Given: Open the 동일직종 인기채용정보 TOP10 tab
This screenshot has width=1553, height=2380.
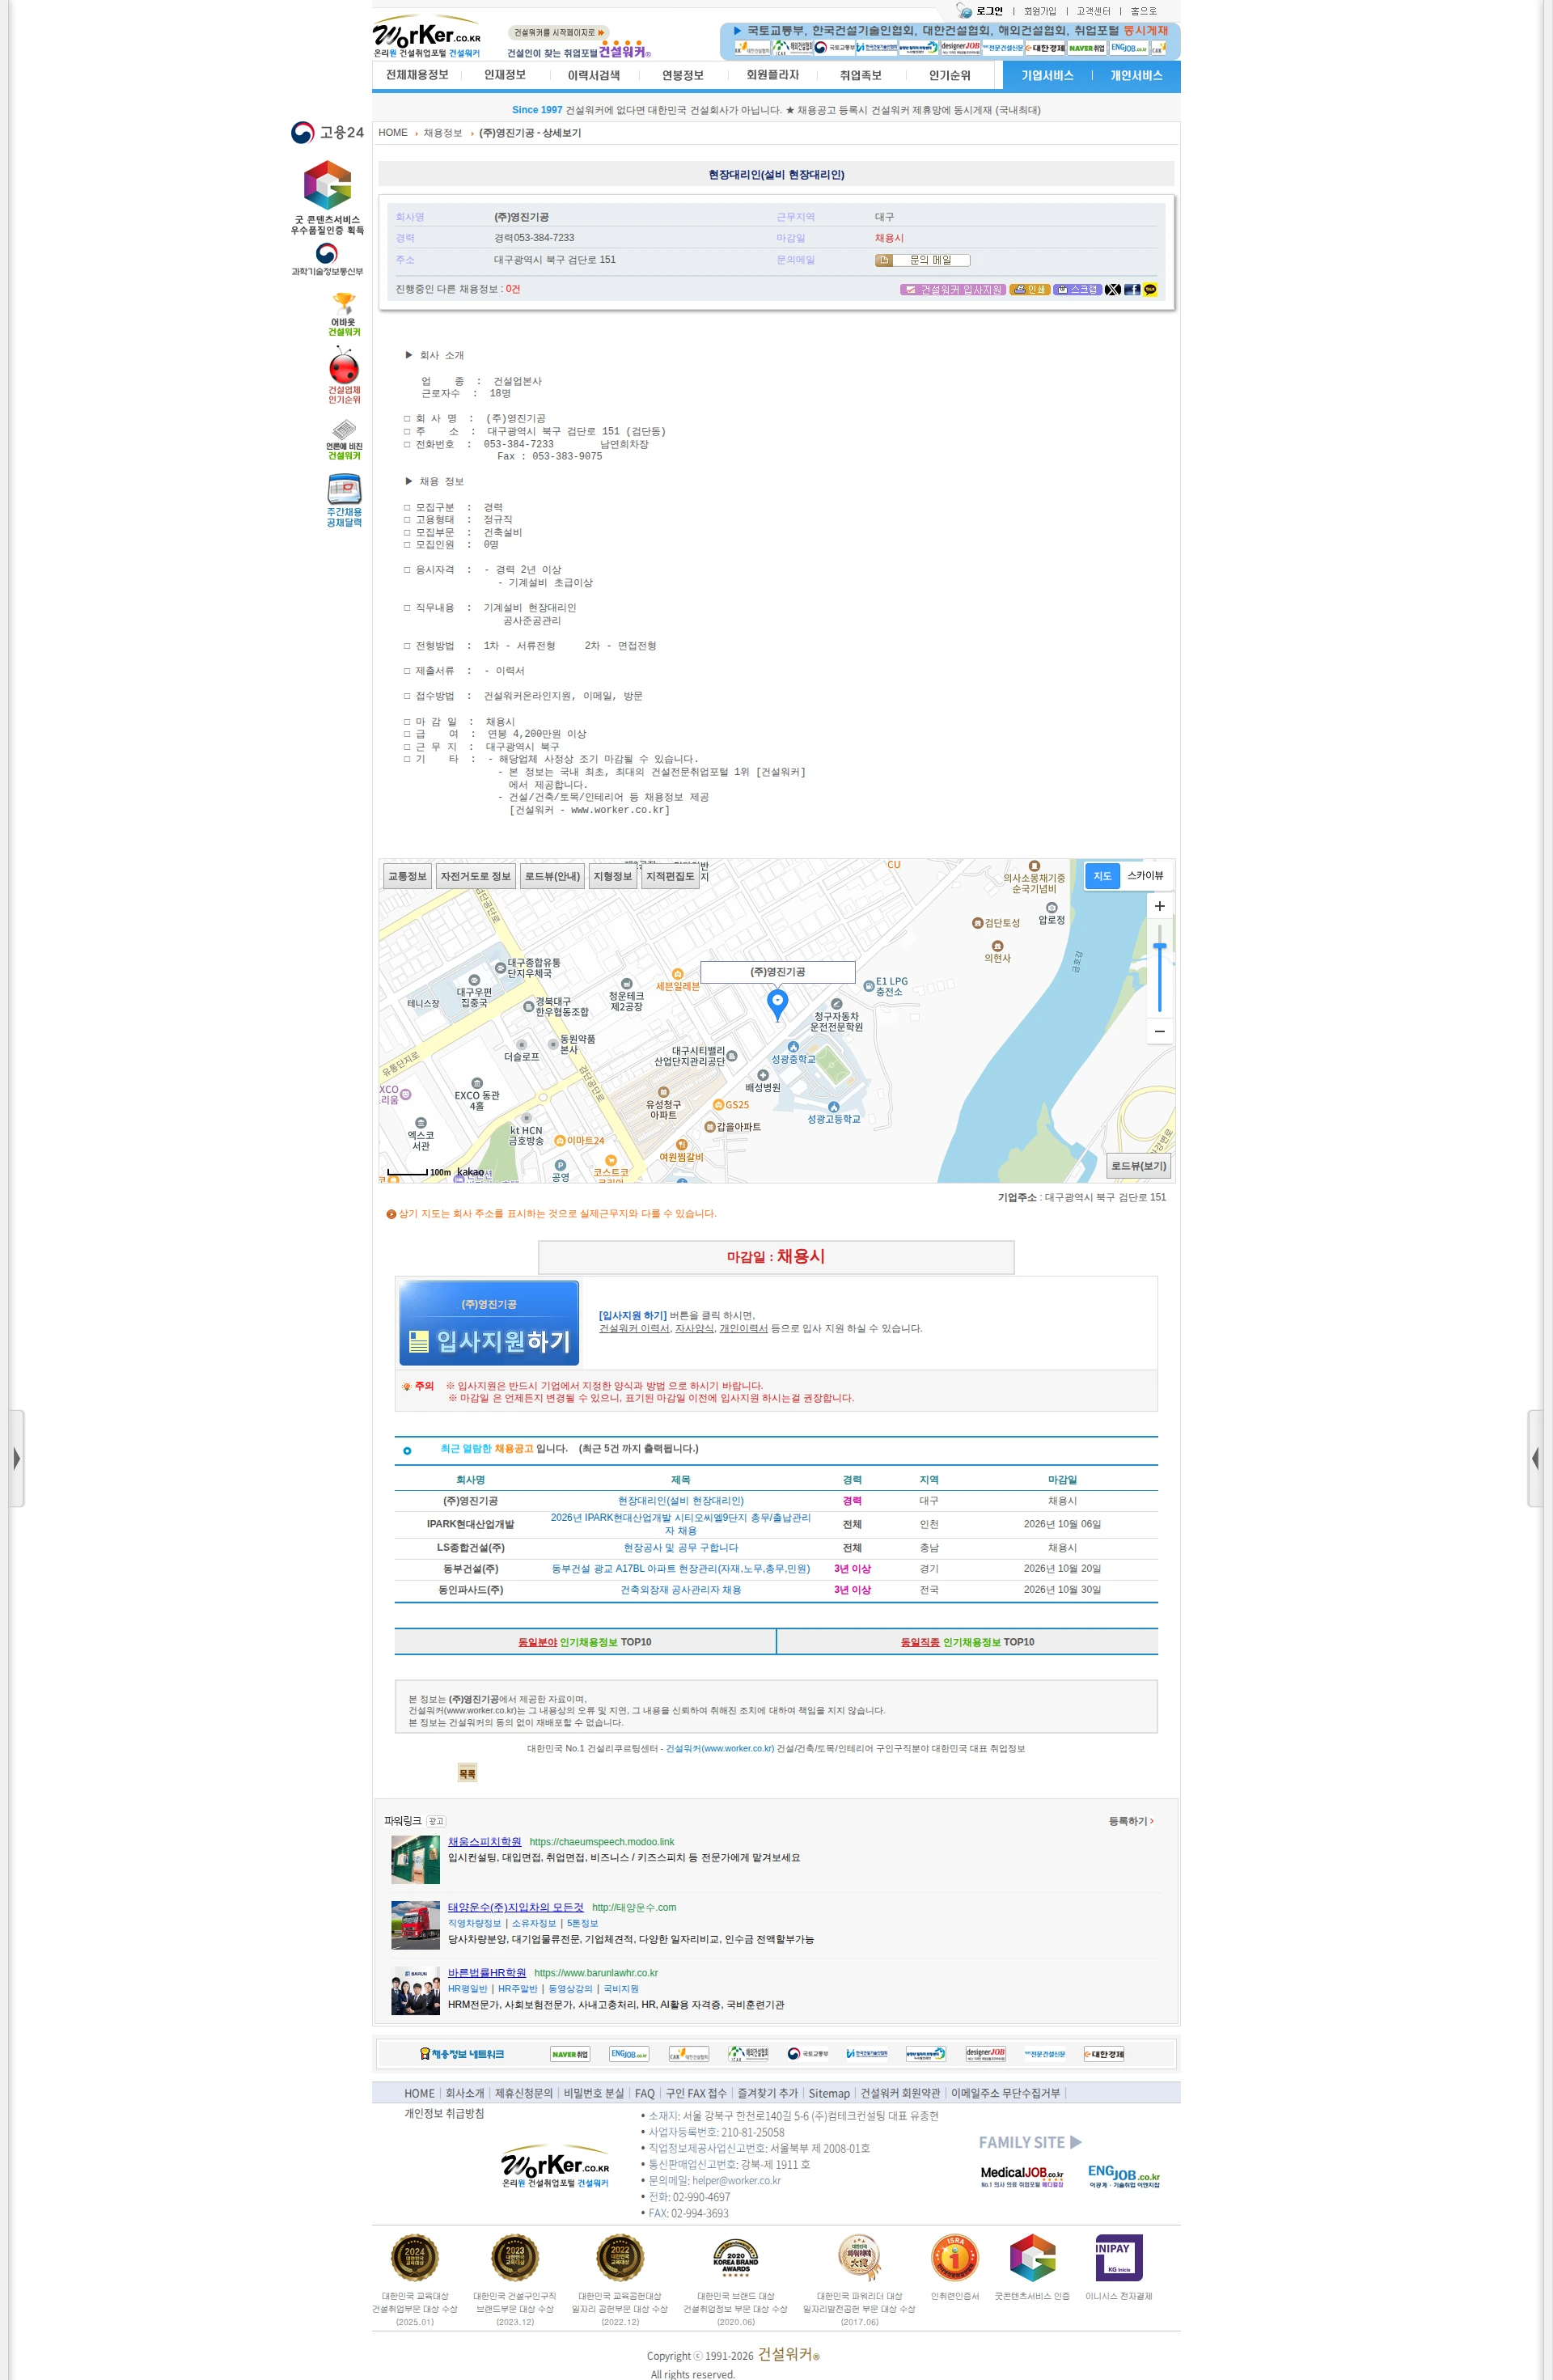Looking at the screenshot, I should pos(967,1642).
